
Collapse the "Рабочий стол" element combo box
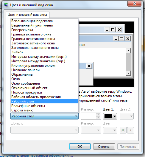pos(44,116)
